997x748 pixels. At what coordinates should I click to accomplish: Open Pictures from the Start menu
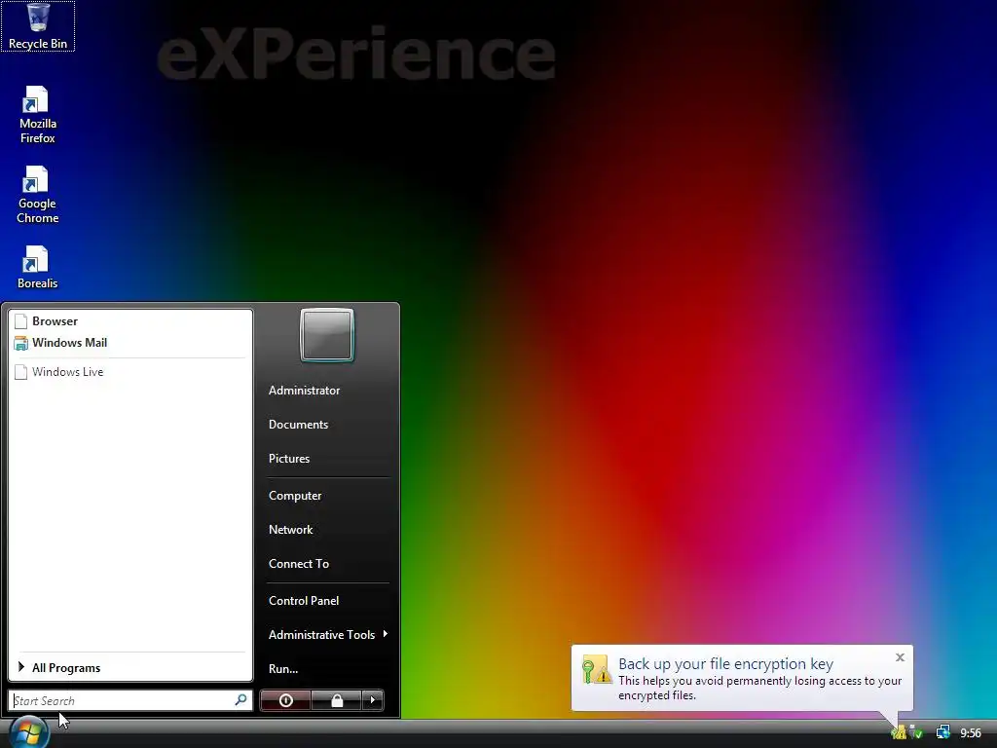pyautogui.click(x=288, y=460)
